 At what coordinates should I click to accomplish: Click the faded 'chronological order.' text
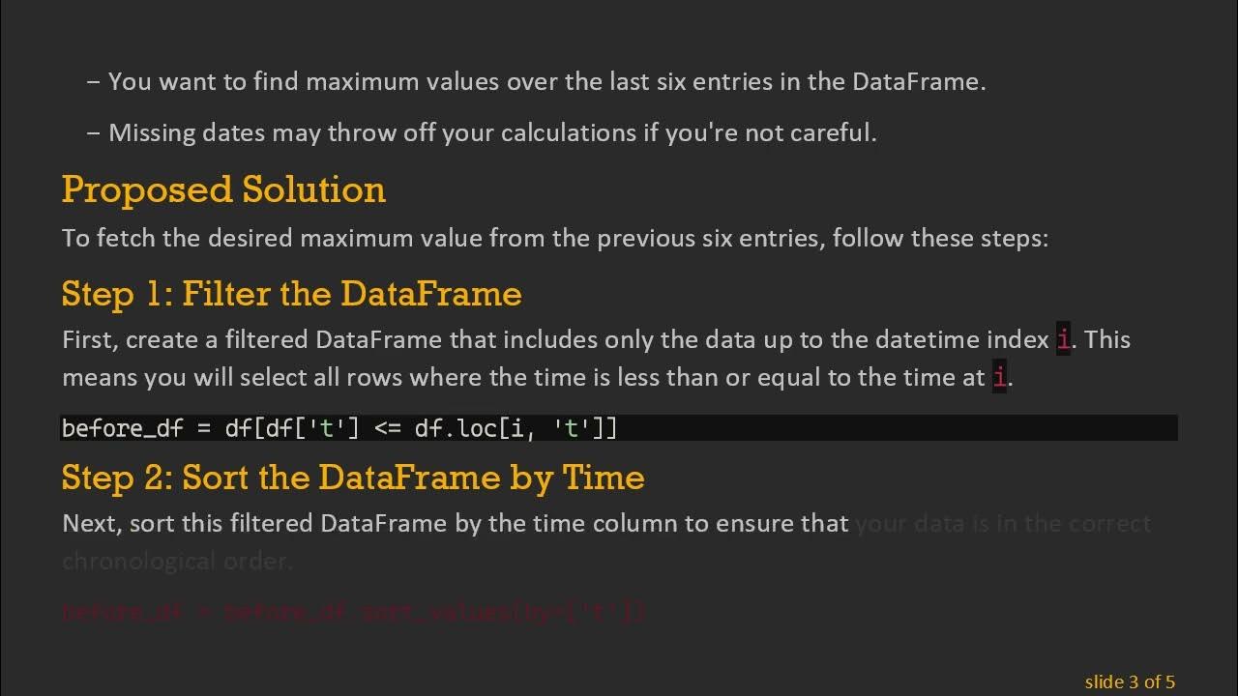[177, 561]
